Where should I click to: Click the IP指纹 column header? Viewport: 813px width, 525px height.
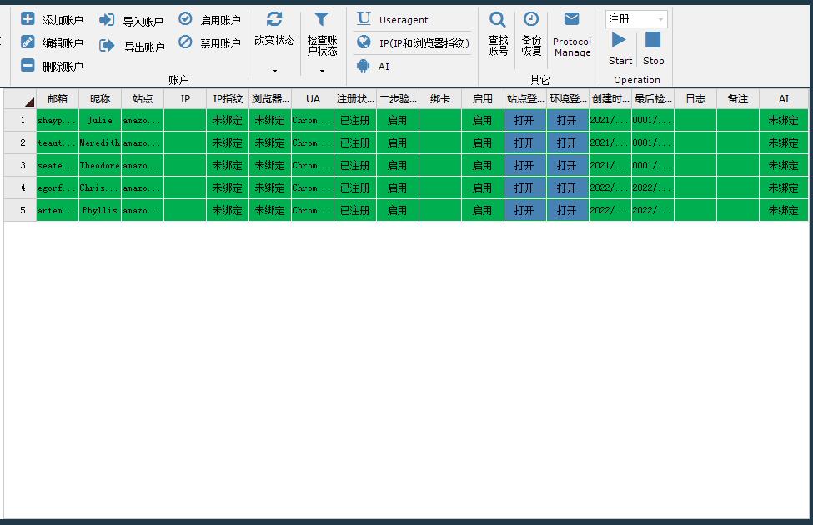click(x=228, y=99)
